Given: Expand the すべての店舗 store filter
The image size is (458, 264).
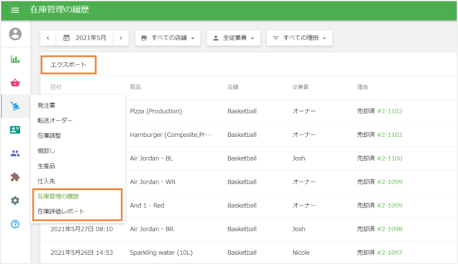Looking at the screenshot, I should [168, 38].
